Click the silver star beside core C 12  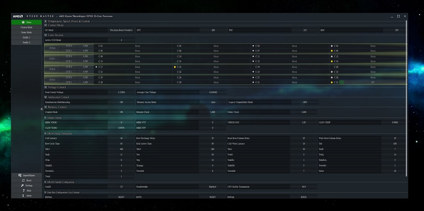(x=332, y=57)
